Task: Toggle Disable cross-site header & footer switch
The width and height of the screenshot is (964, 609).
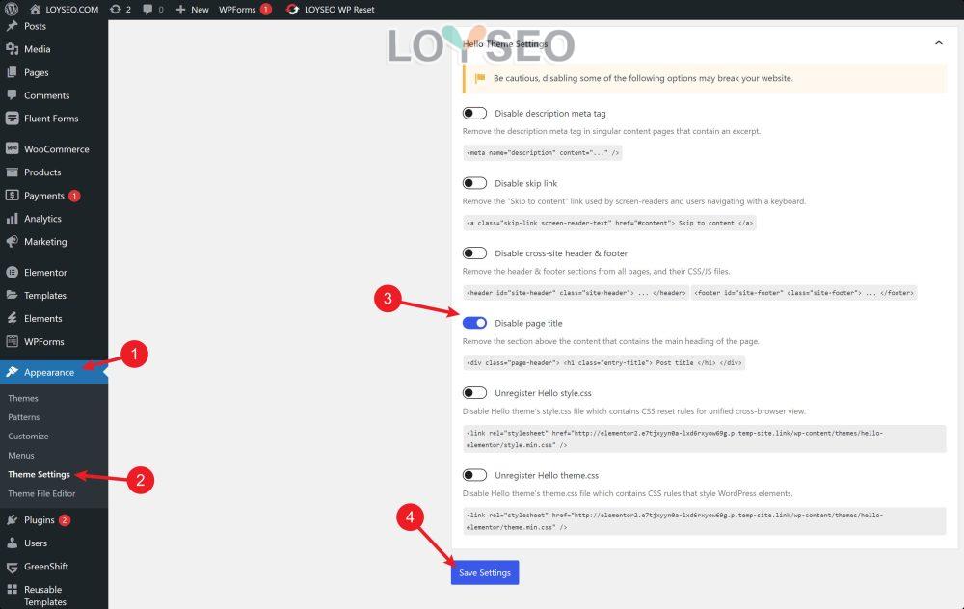Action: (474, 253)
